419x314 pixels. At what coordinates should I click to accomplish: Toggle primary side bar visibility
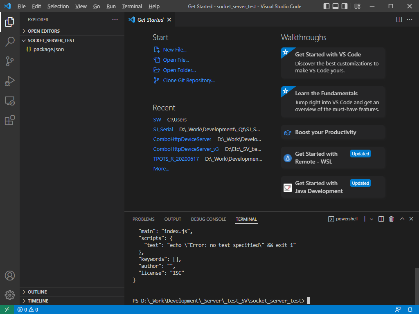coord(326,6)
